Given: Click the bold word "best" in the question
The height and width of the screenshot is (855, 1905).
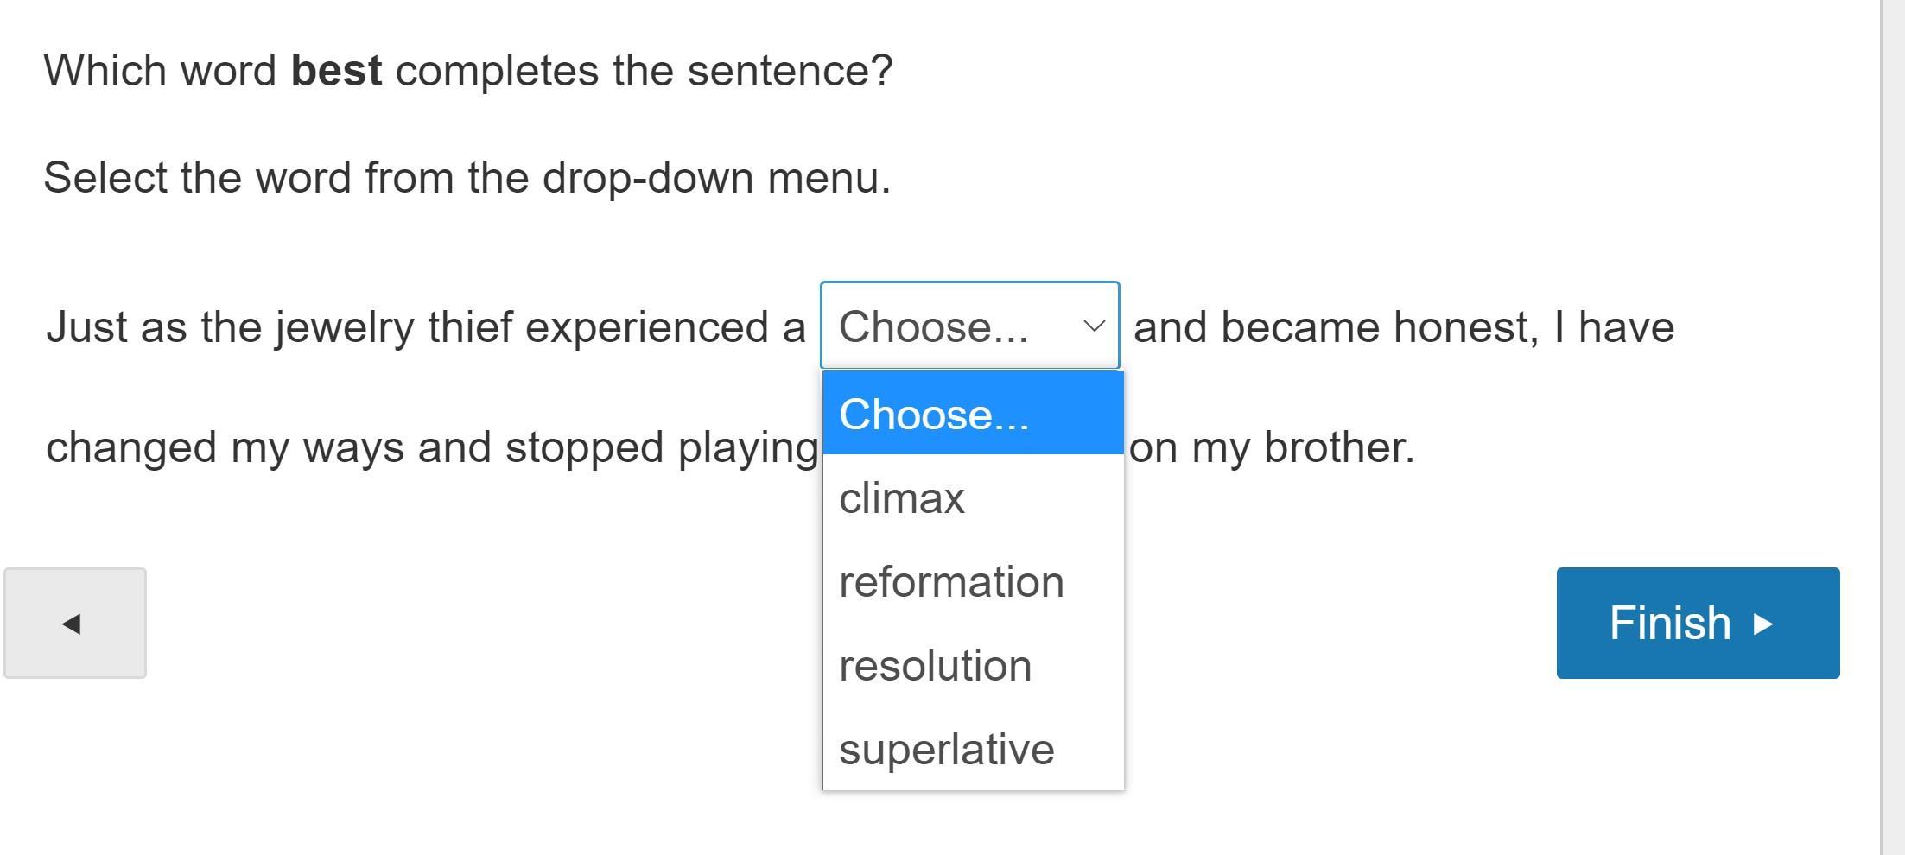Looking at the screenshot, I should 336,71.
